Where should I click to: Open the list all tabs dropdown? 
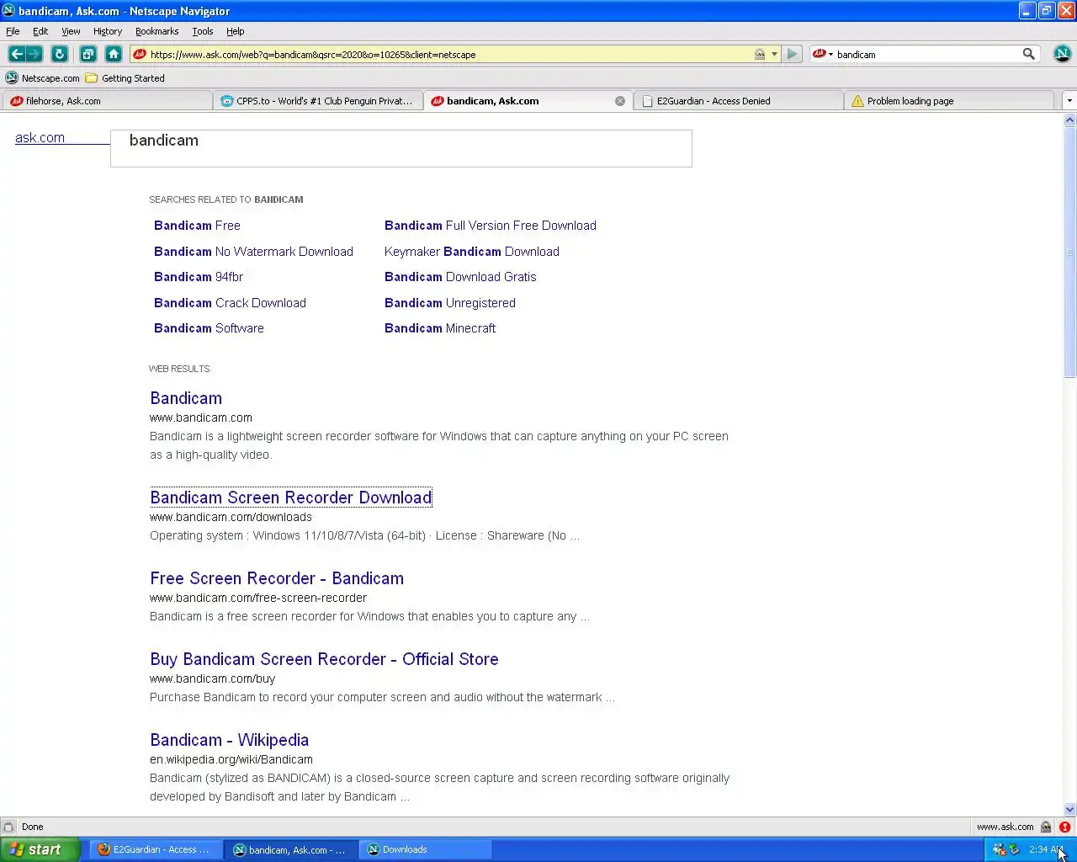pos(1069,101)
